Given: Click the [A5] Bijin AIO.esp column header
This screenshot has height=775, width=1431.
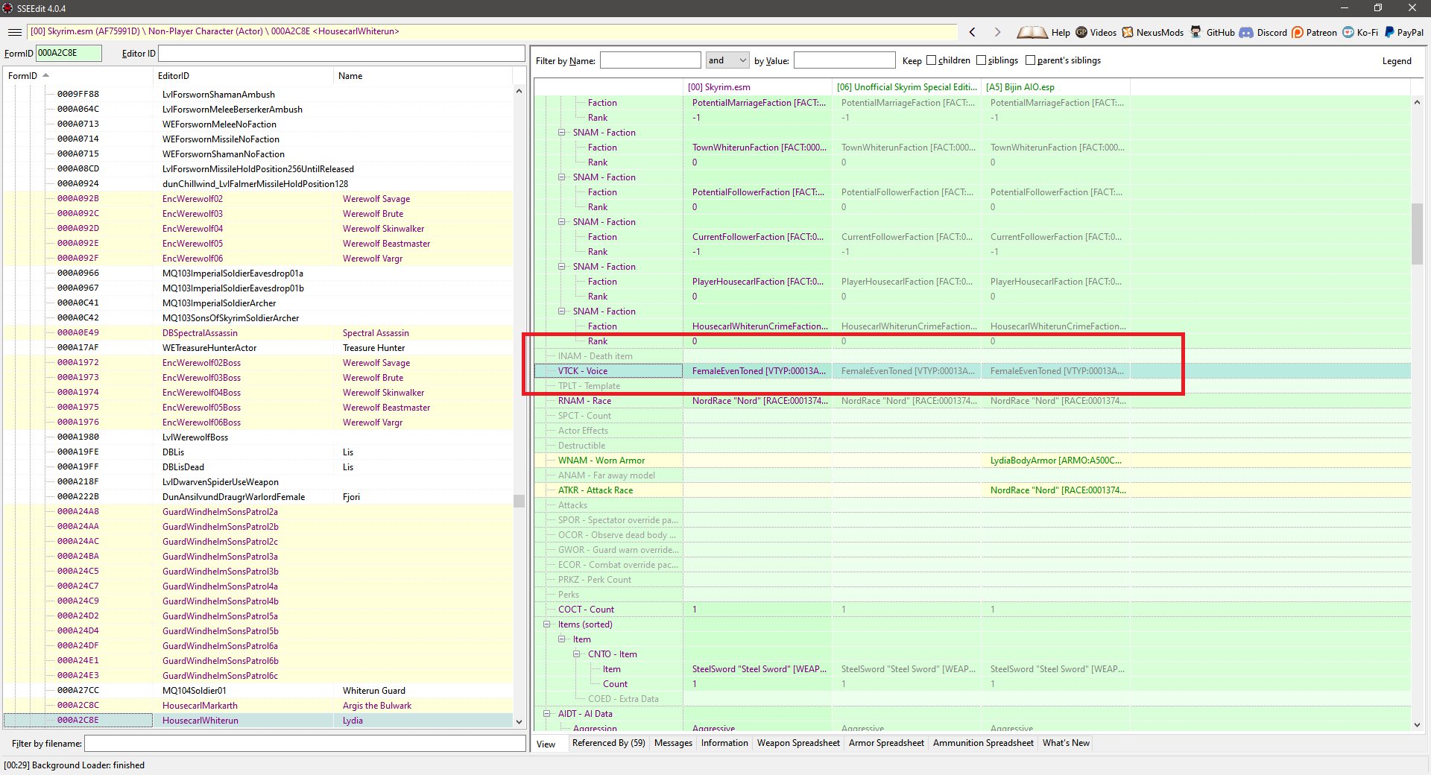Looking at the screenshot, I should tap(1055, 87).
